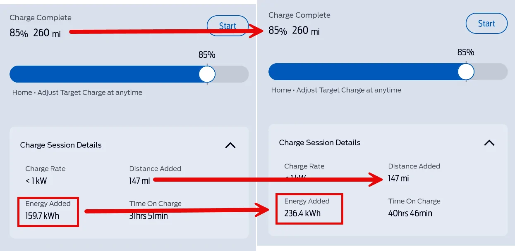The image size is (515, 251).
Task: Click the Charge Session Details heading, right panel
Action: pos(320,143)
